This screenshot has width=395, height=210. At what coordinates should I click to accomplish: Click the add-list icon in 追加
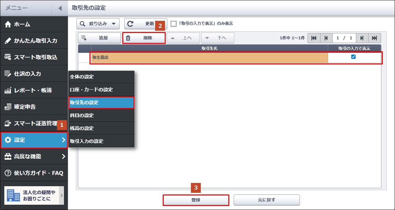coord(84,38)
